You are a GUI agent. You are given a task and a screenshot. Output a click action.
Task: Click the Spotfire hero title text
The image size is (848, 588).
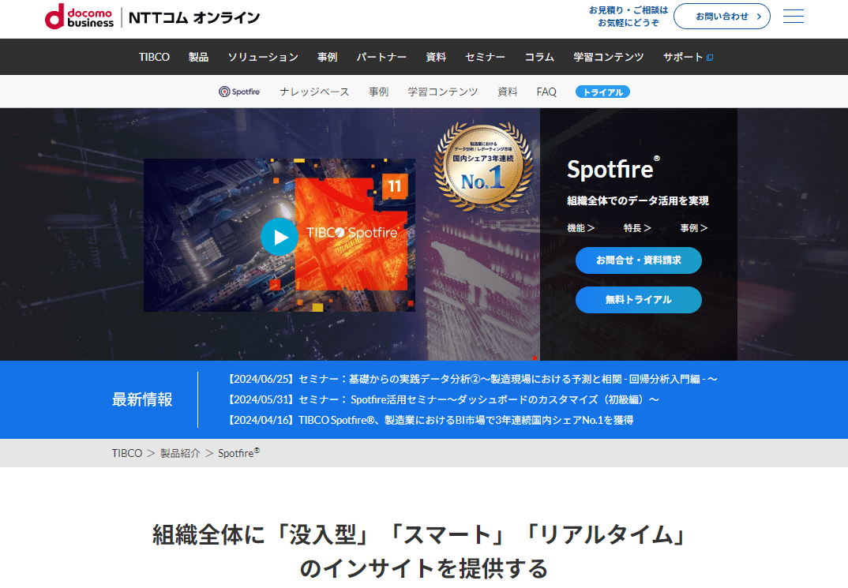pyautogui.click(x=613, y=169)
